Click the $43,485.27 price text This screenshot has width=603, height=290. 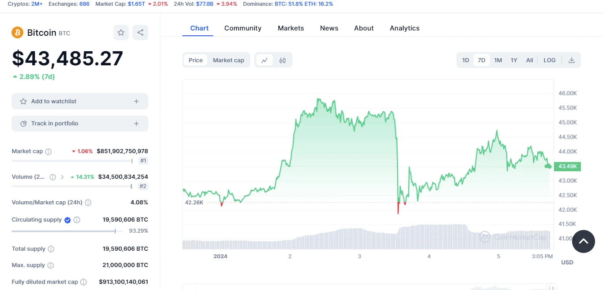tap(68, 58)
